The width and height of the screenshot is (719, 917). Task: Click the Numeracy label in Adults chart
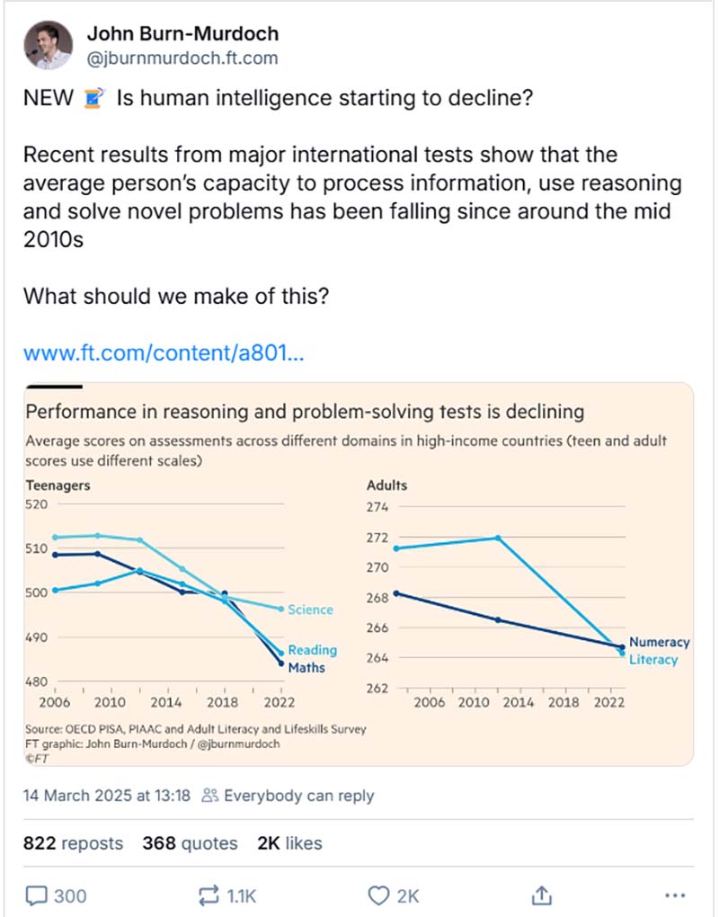click(659, 643)
